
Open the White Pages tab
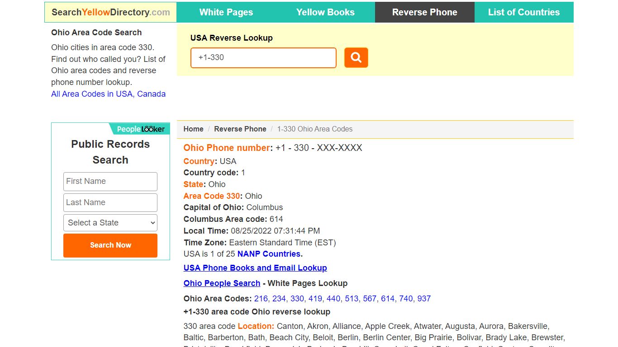click(226, 12)
